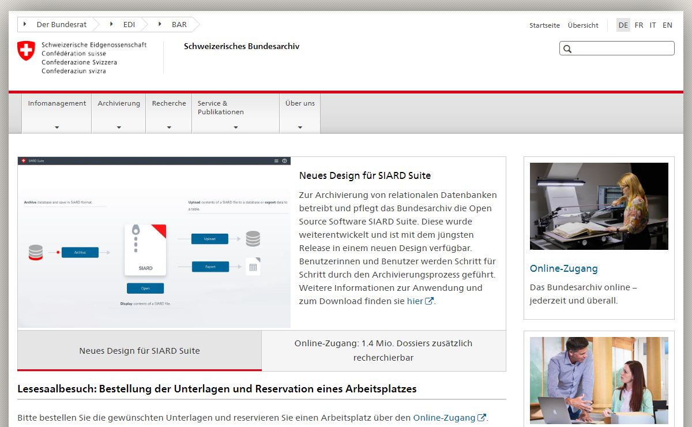
Task: Open the Online-Zugang teaser heading link
Action: pyautogui.click(x=563, y=268)
